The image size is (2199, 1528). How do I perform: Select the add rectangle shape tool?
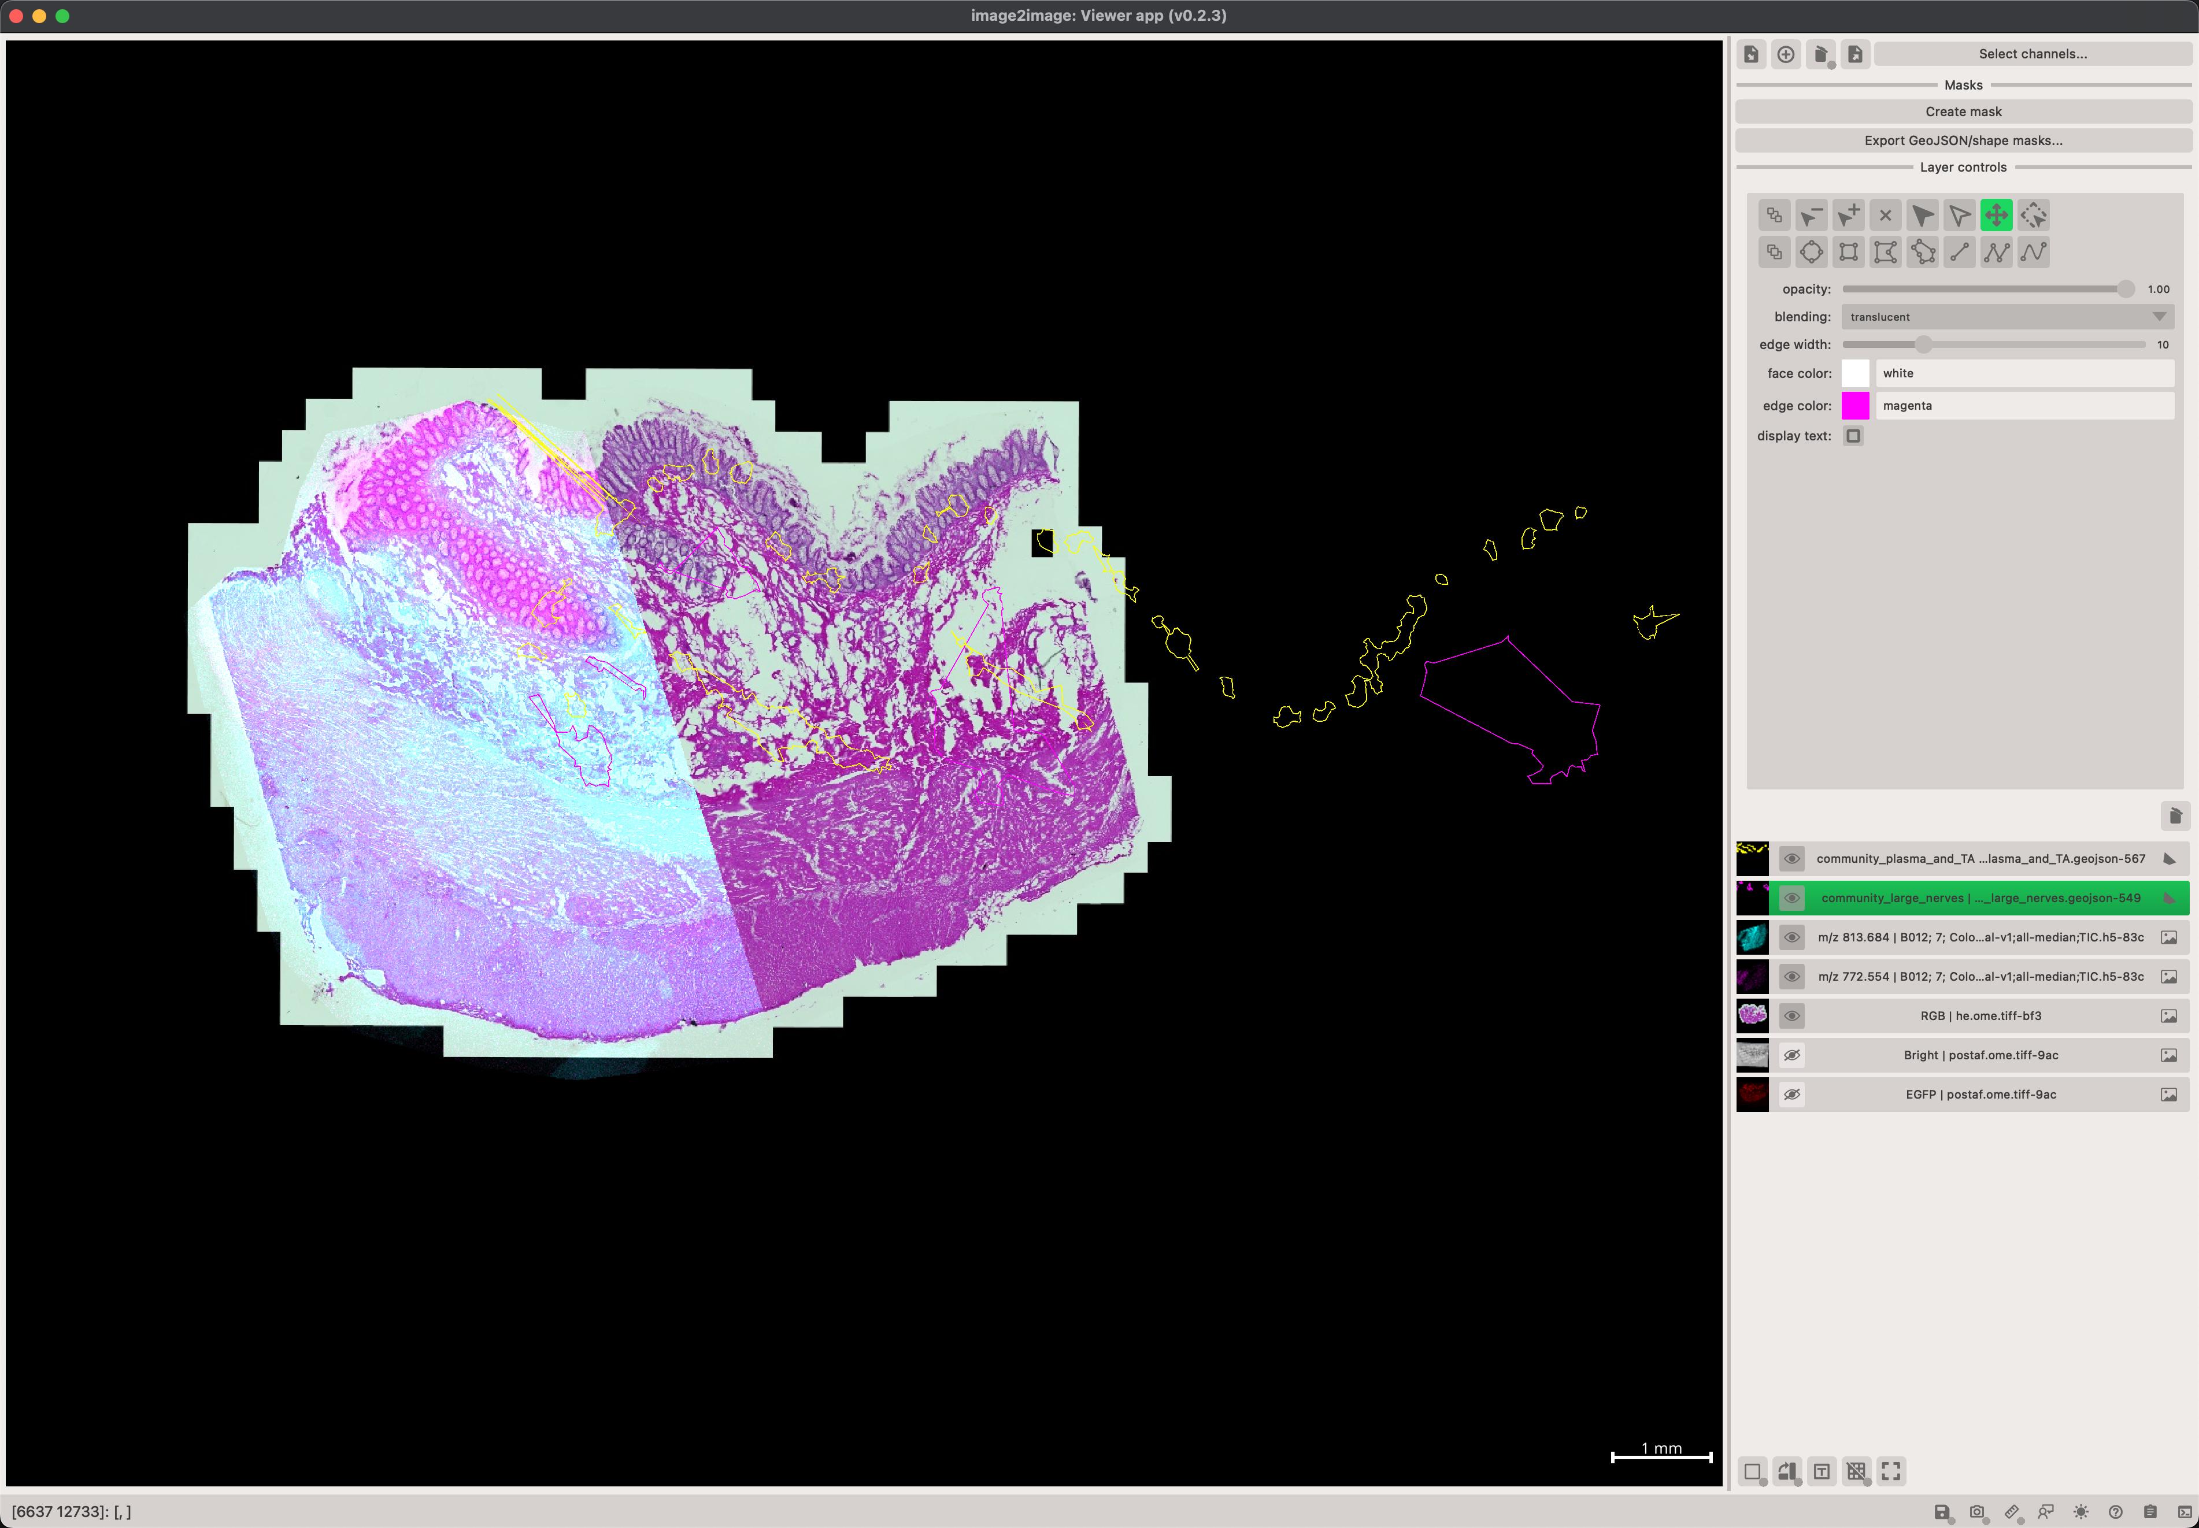1849,253
